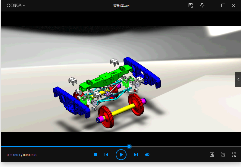The image size is (241, 167).
Task: Open the video toolbox icon
Action: coord(212,155)
